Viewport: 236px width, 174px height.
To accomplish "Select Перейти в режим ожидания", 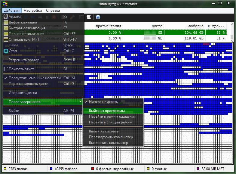I will pos(113,117).
